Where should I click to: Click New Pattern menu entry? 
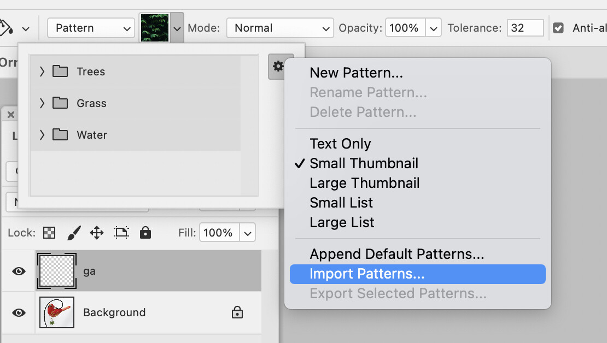(356, 73)
